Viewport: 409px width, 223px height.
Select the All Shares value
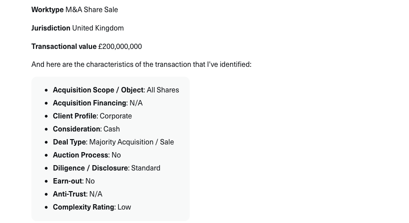(x=163, y=90)
